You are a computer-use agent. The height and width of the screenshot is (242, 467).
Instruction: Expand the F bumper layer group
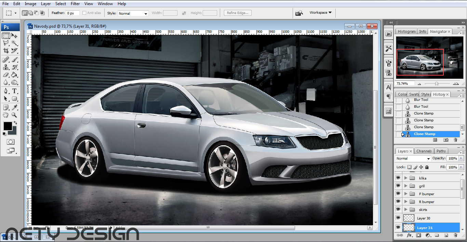click(x=406, y=193)
